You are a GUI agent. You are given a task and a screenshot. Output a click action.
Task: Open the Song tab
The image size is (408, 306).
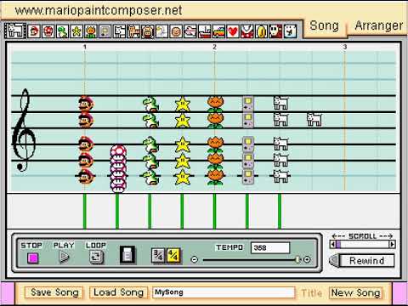click(324, 26)
